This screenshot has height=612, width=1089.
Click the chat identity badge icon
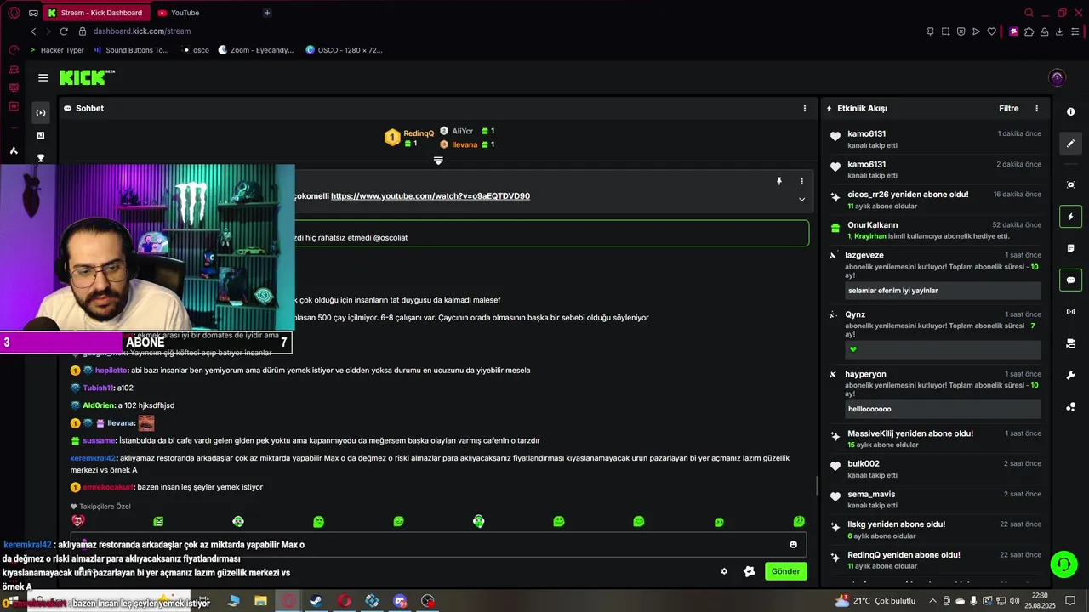(x=749, y=571)
